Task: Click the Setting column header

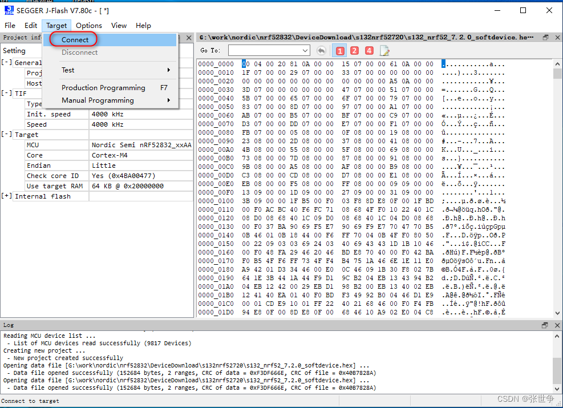Action: tap(14, 51)
